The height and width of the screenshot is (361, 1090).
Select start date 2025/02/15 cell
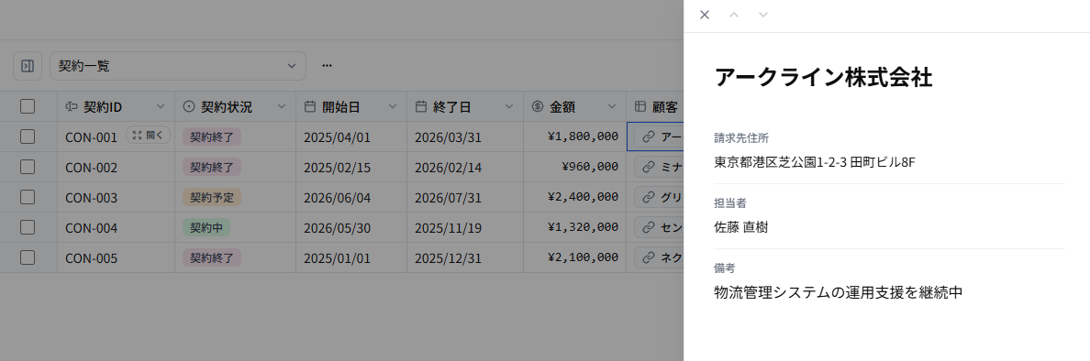(x=351, y=168)
